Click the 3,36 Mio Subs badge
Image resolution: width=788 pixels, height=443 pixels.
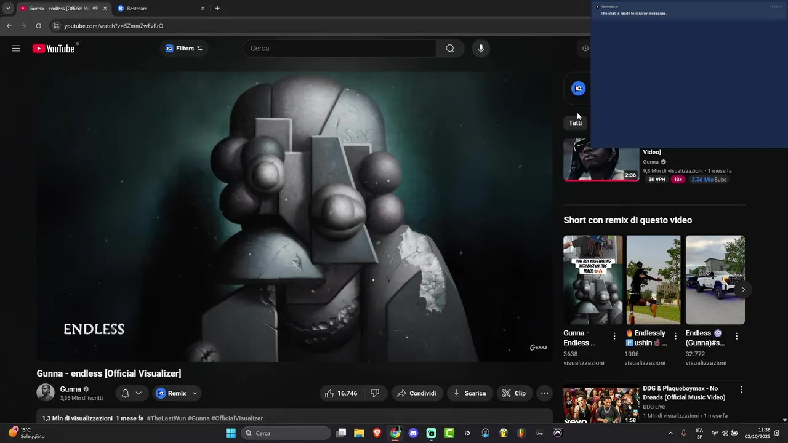[x=709, y=180]
